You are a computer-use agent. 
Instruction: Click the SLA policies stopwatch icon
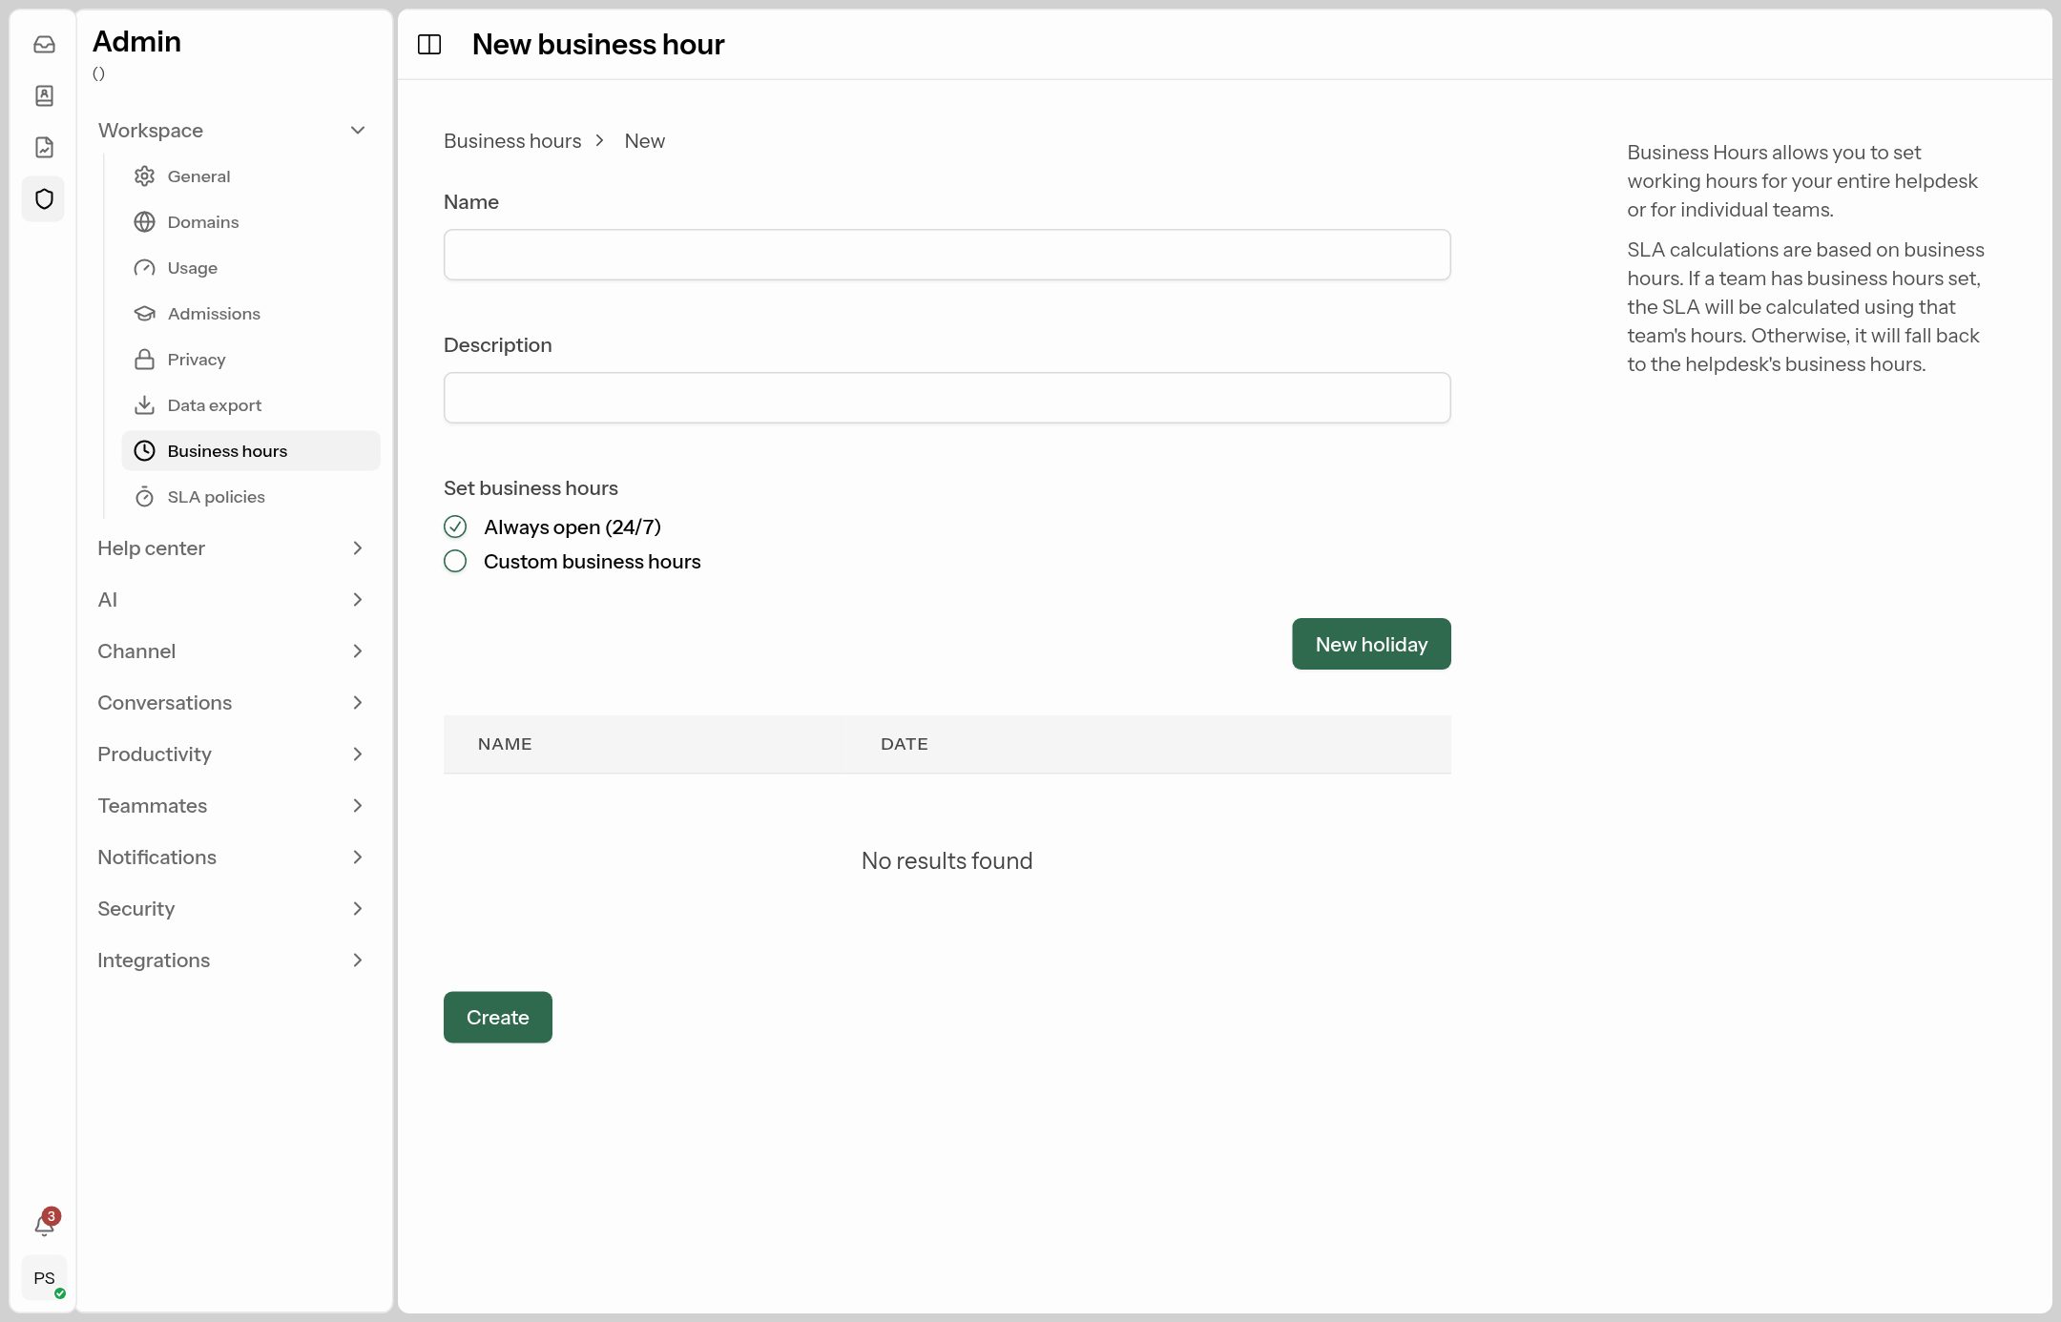(x=144, y=497)
